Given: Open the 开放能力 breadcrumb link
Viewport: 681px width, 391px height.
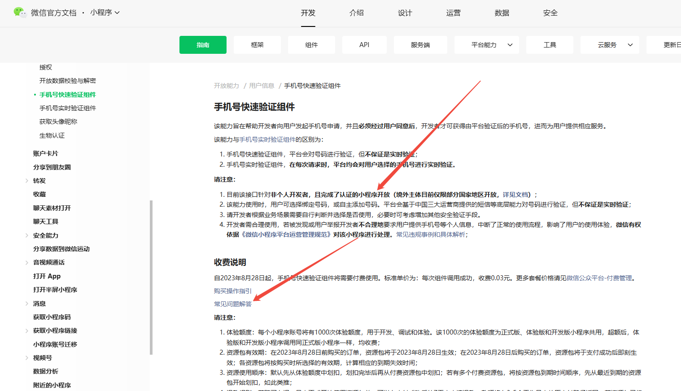Looking at the screenshot, I should point(227,86).
